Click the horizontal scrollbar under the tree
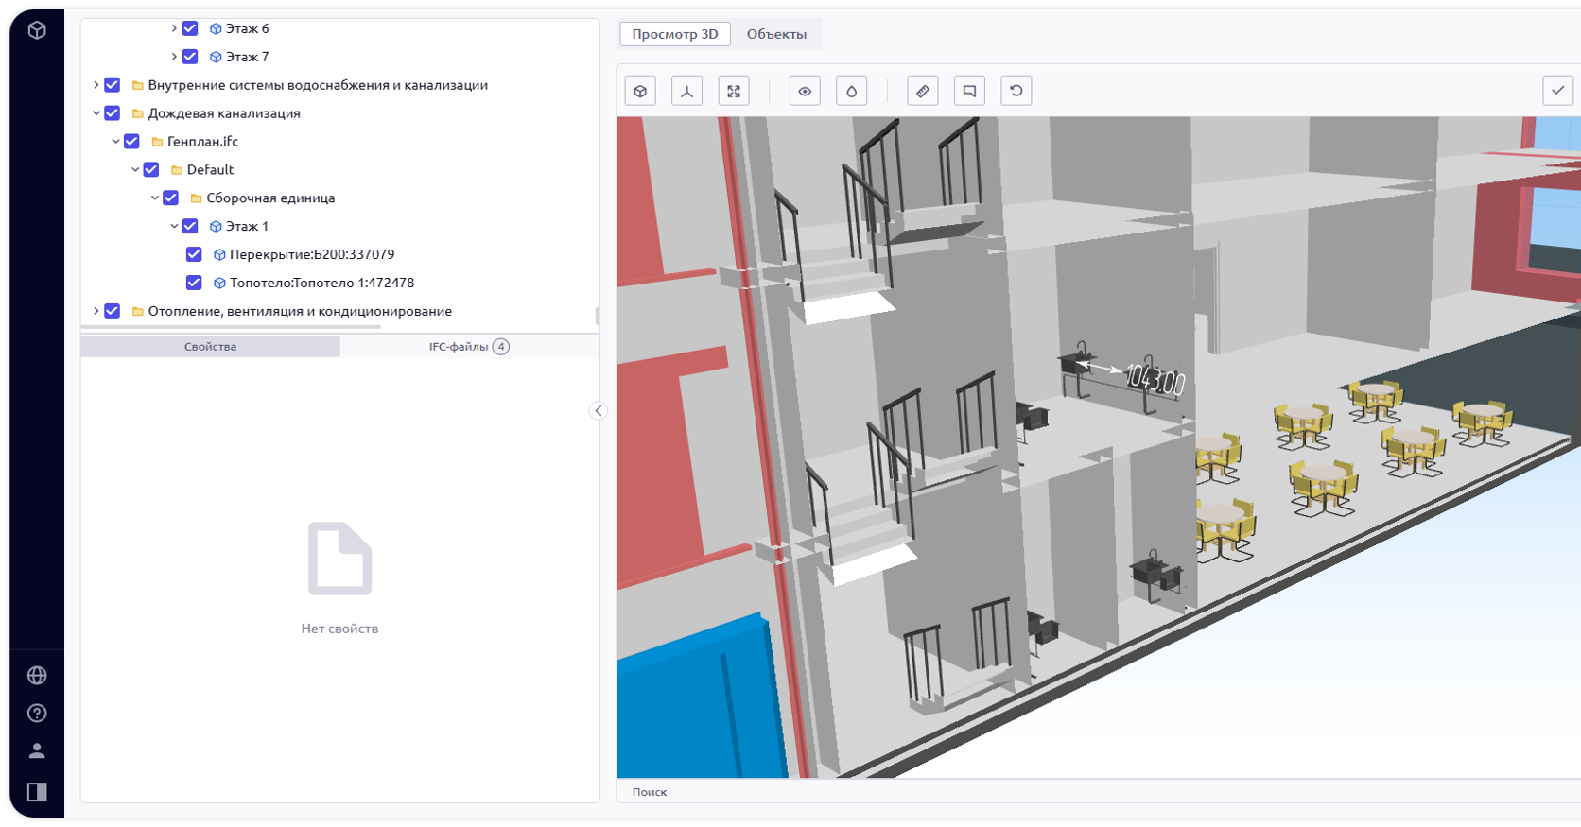Viewport: 1581px width, 827px height. [231, 327]
